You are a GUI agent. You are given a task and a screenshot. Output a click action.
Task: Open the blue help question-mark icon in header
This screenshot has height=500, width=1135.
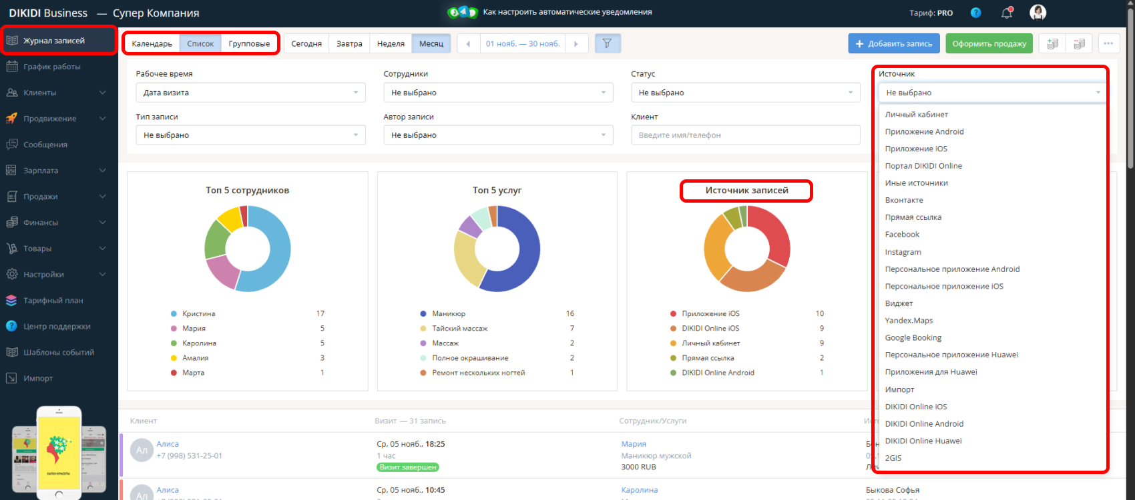pyautogui.click(x=975, y=13)
